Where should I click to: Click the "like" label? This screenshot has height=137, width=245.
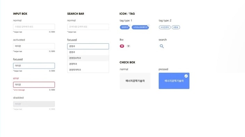point(122,40)
